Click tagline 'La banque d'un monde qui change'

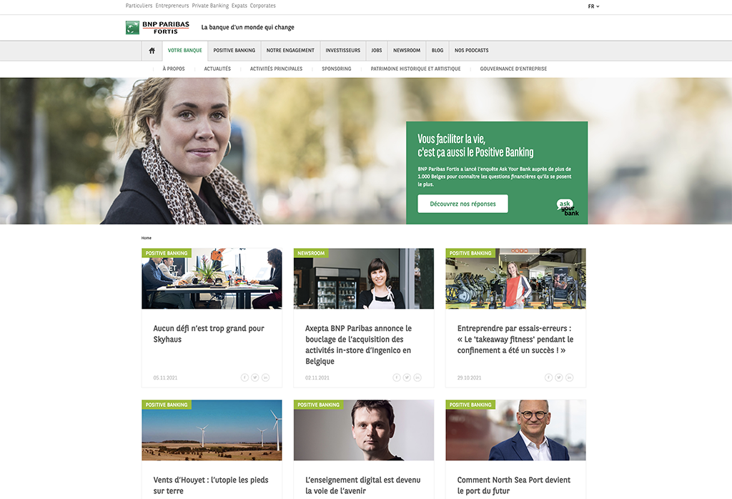coord(248,28)
